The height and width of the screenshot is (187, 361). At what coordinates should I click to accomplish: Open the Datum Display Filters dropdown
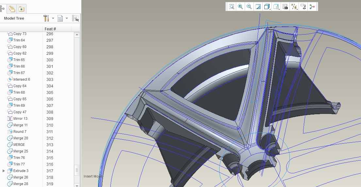[294, 7]
